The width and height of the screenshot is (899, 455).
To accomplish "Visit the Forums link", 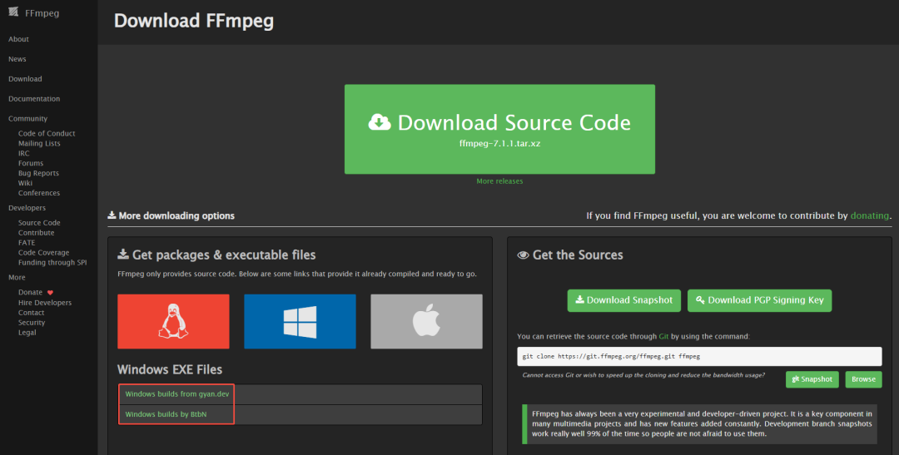I will pyautogui.click(x=31, y=163).
